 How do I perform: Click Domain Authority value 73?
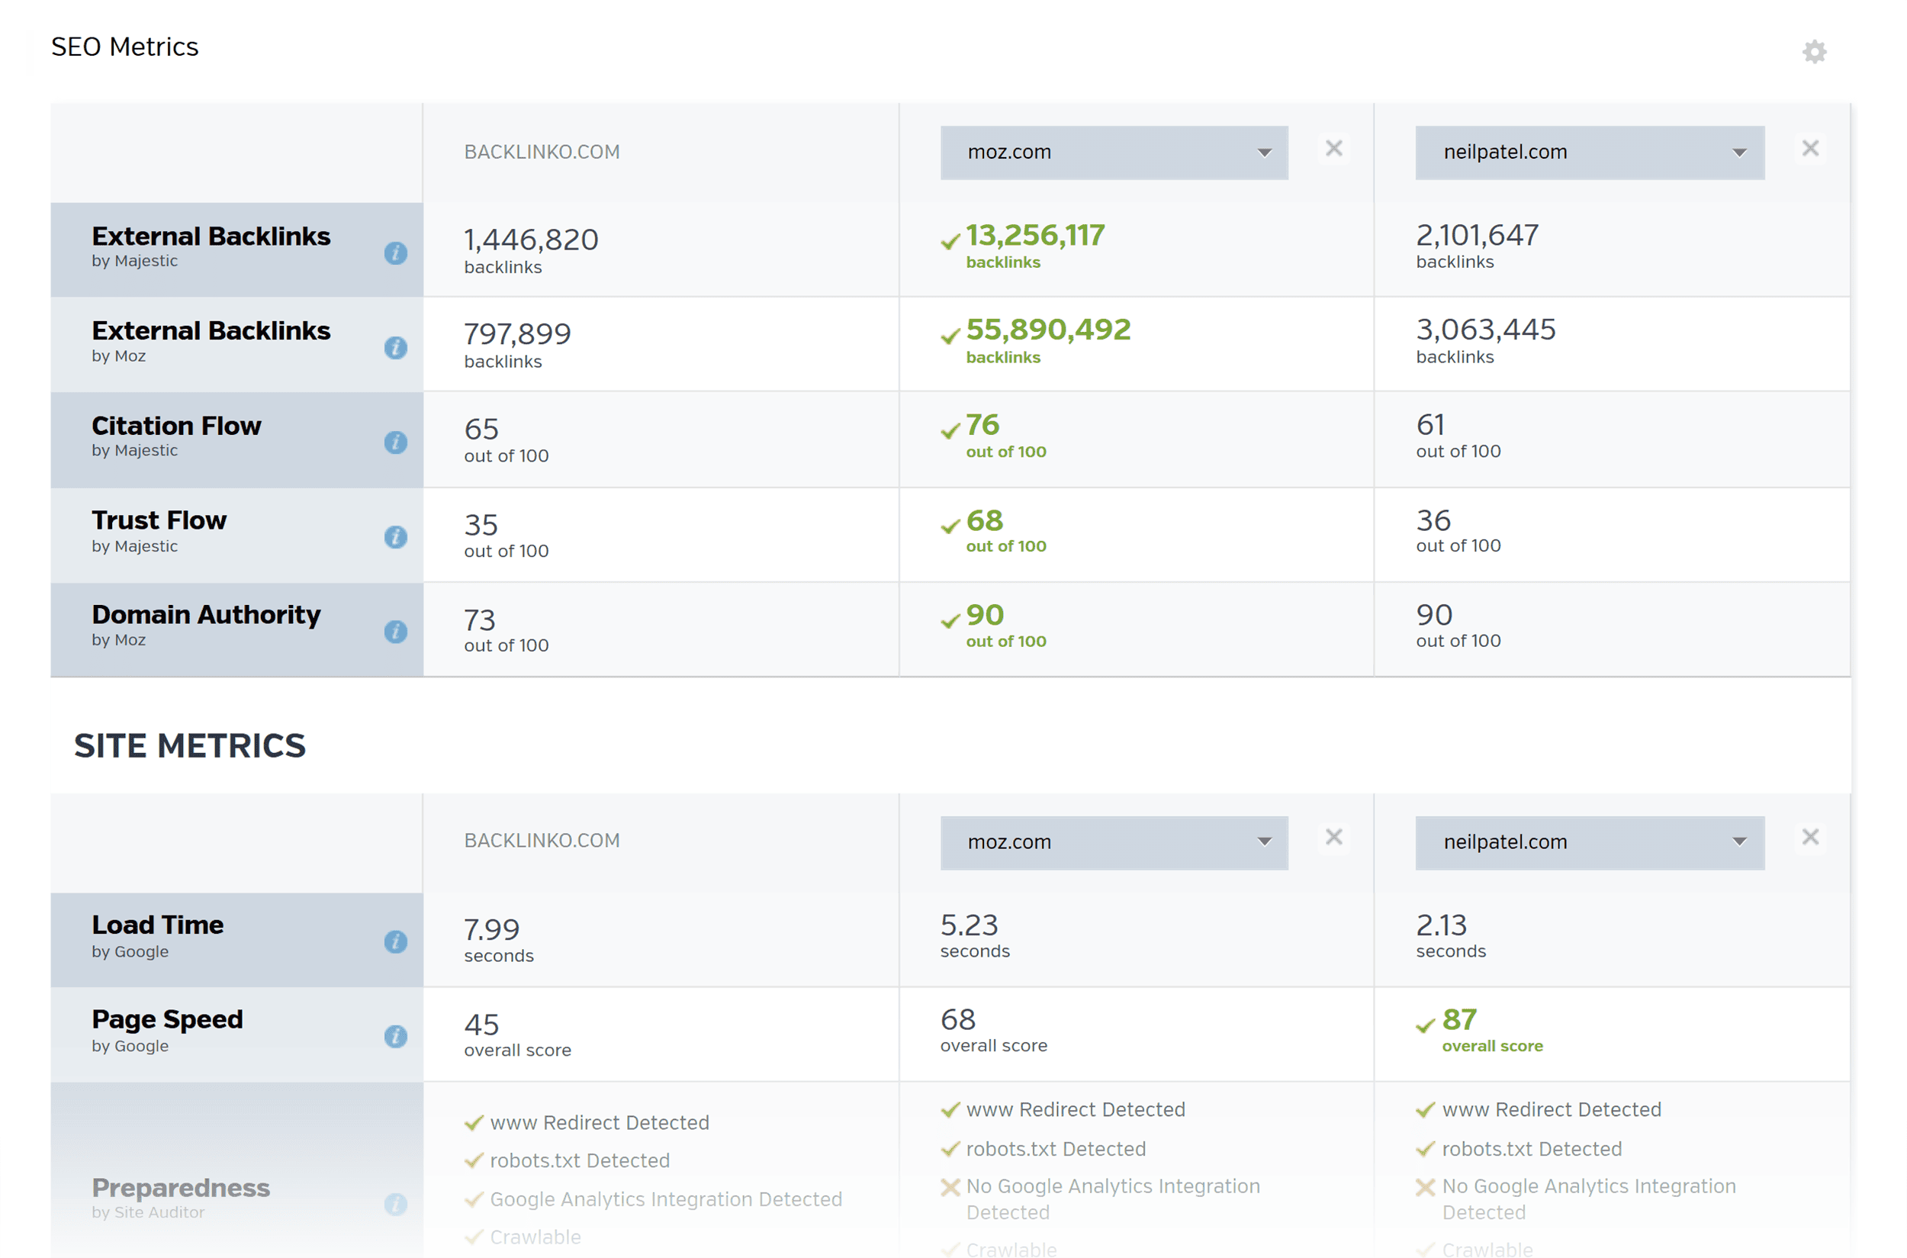coord(480,620)
